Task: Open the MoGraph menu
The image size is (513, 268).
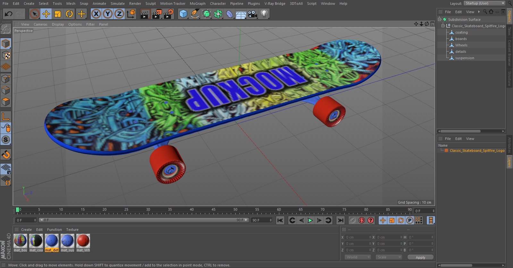Action: click(x=198, y=4)
